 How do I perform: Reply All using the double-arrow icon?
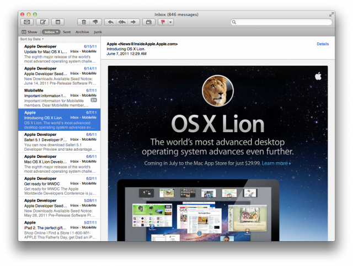(x=122, y=22)
